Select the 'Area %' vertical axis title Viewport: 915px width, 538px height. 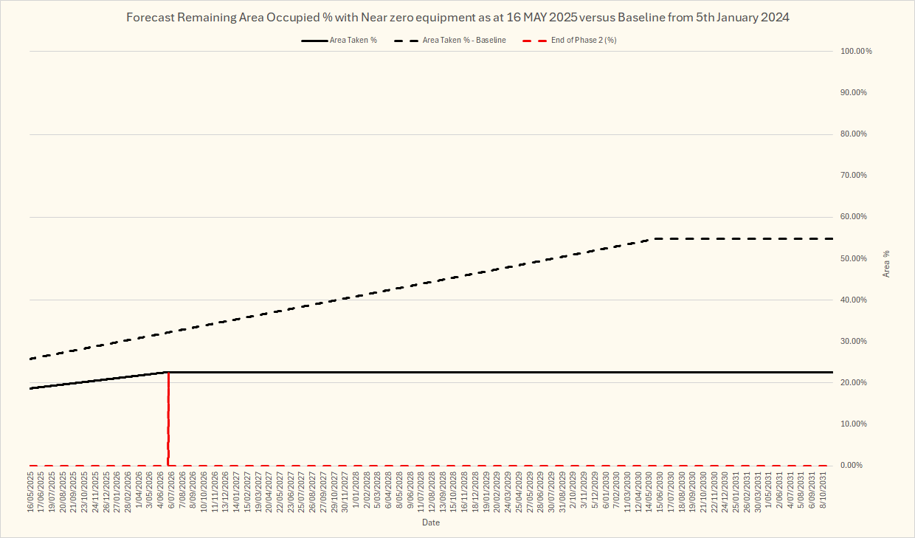886,263
